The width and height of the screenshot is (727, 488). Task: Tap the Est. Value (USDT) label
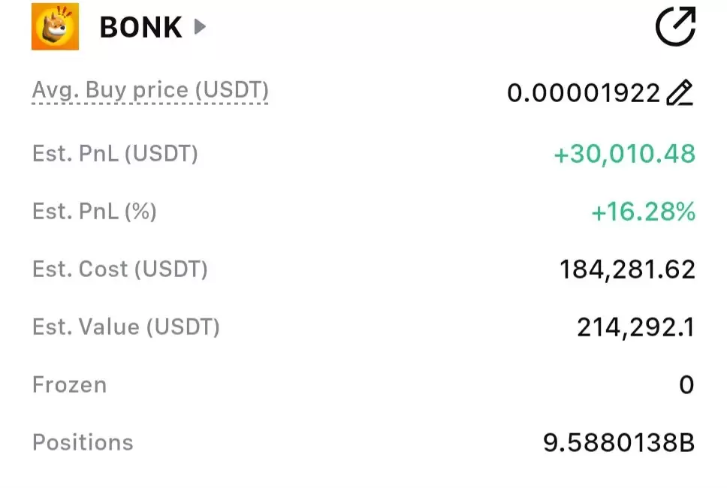coord(126,327)
